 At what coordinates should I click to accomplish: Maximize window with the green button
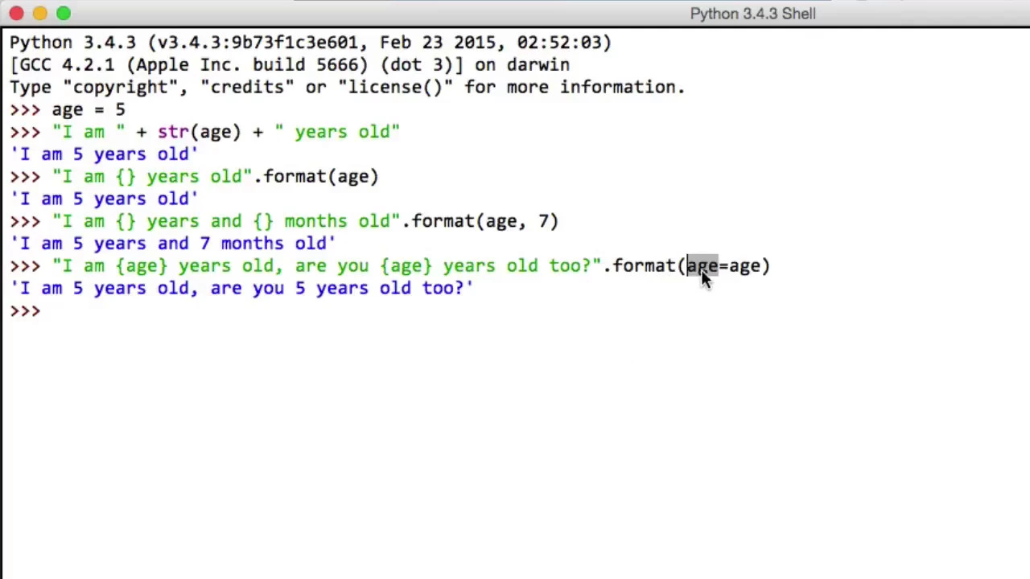(x=64, y=14)
